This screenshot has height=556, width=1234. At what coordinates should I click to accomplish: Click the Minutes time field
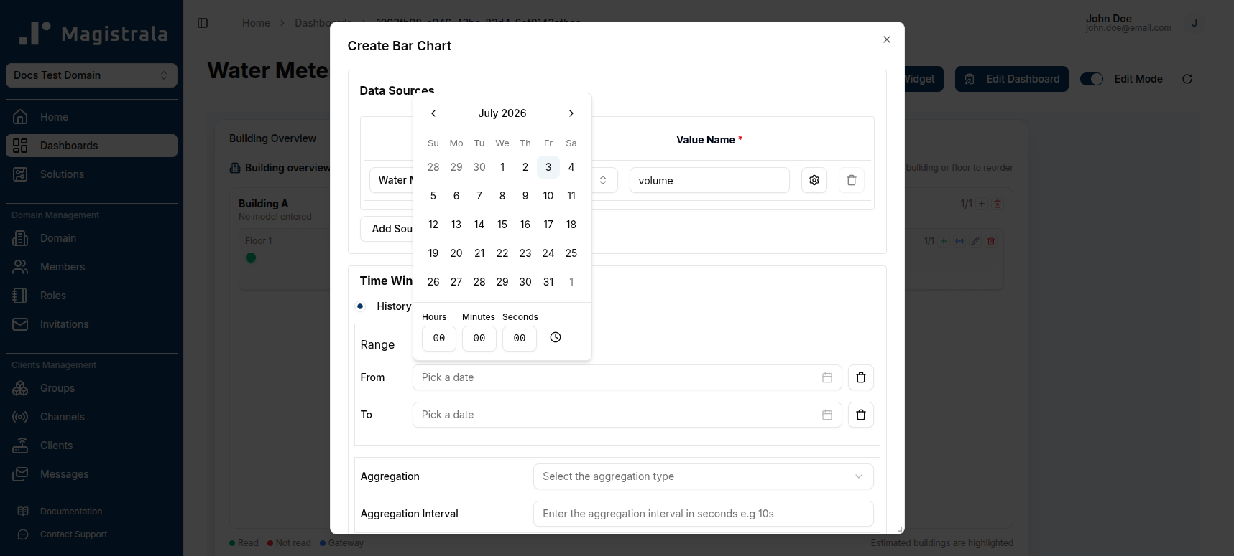479,338
